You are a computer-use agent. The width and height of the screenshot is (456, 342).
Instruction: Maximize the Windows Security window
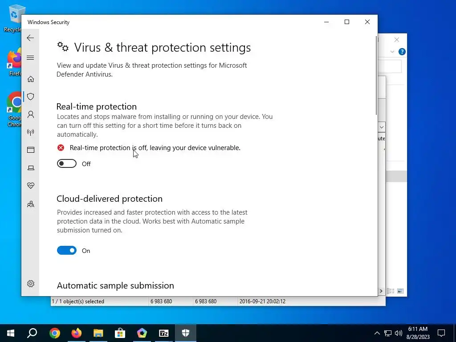[x=346, y=22]
